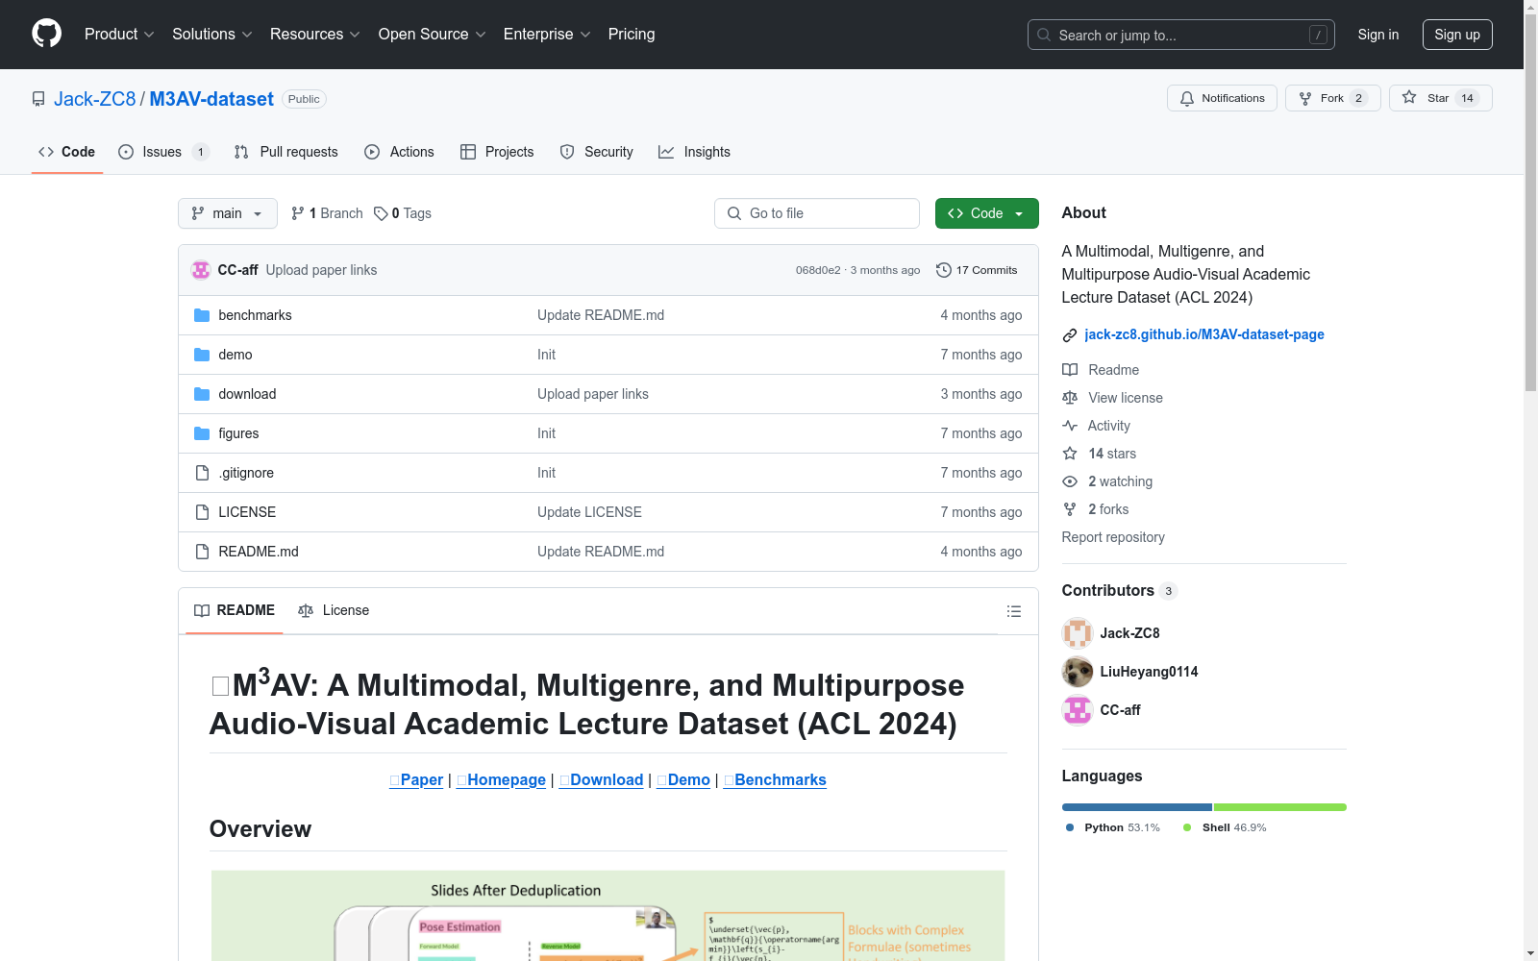Click the Search or jump to field
The height and width of the screenshot is (961, 1538).
(1181, 35)
